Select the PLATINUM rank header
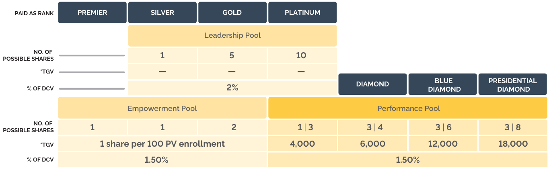Image resolution: width=549 pixels, height=170 pixels. 302,12
